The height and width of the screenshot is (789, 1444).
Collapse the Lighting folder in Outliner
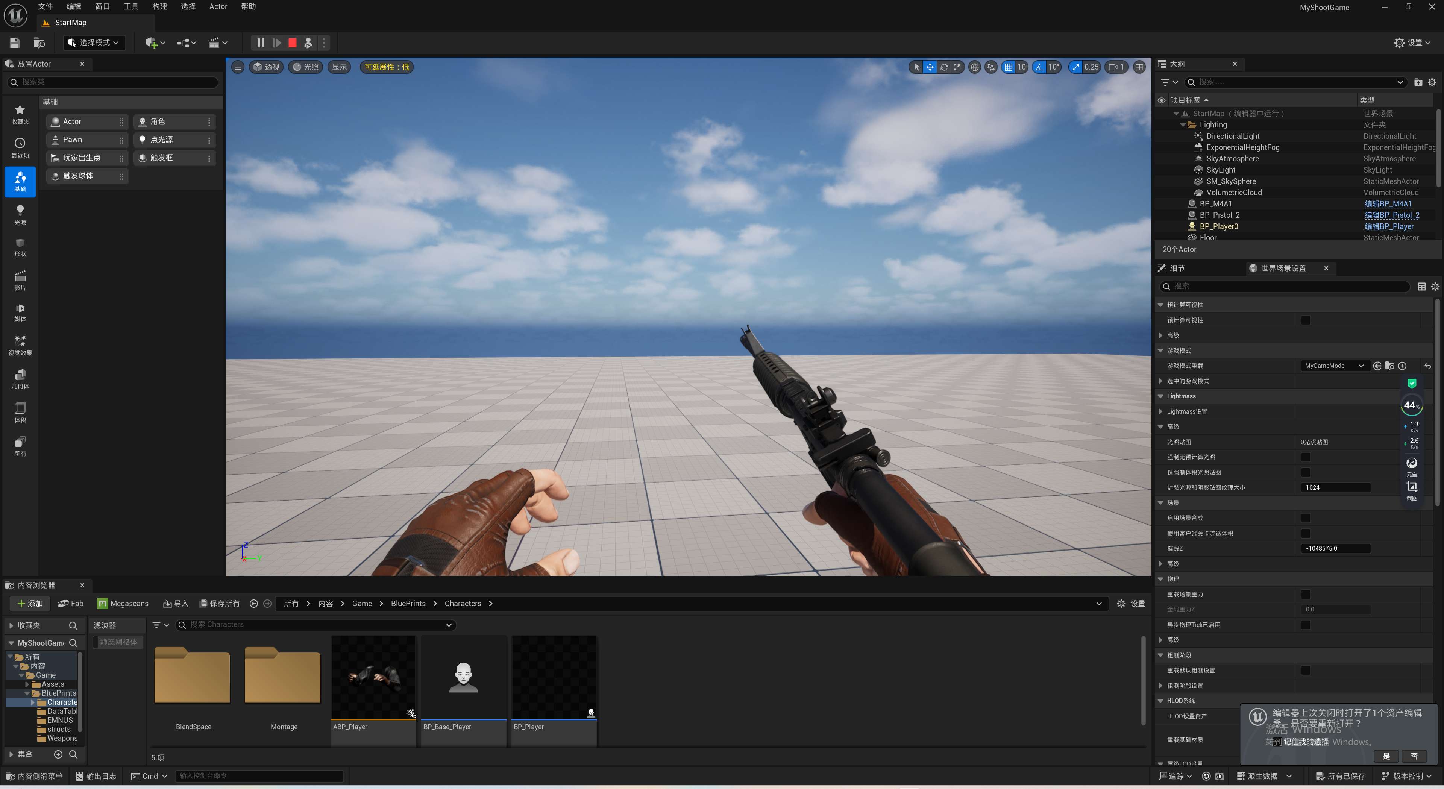(x=1183, y=125)
